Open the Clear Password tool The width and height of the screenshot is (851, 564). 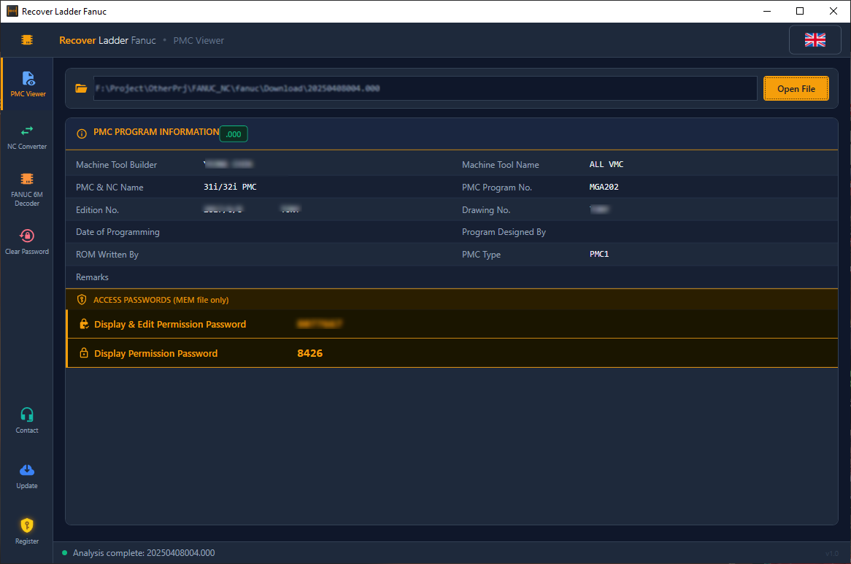[27, 242]
